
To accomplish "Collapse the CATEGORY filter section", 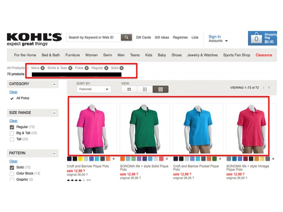I will (54, 84).
